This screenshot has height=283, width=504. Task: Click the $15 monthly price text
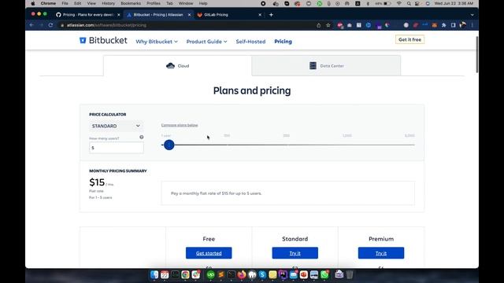97,182
